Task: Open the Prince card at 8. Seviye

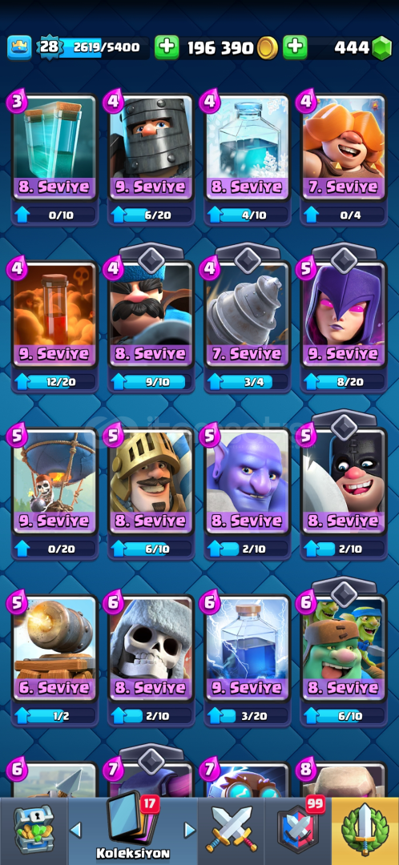Action: pyautogui.click(x=151, y=493)
